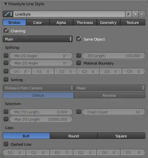Screen dimensions: 148x158
Task: Add new line style with plus icon
Action: (135, 14)
